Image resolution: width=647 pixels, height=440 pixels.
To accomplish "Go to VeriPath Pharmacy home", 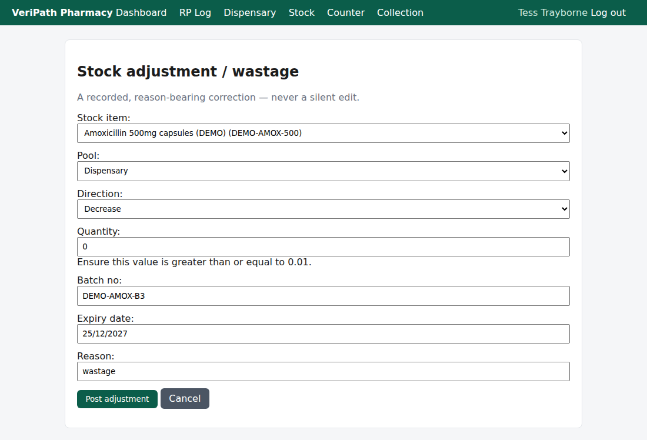I will [x=62, y=12].
